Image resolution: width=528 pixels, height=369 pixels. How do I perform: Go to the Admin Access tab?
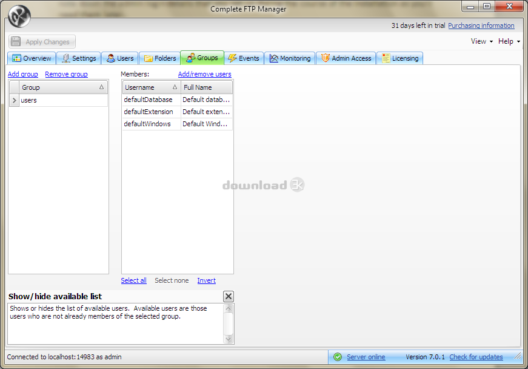tap(346, 58)
